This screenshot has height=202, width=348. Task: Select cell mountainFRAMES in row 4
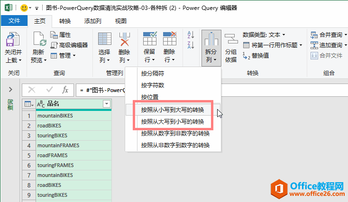[73, 146]
